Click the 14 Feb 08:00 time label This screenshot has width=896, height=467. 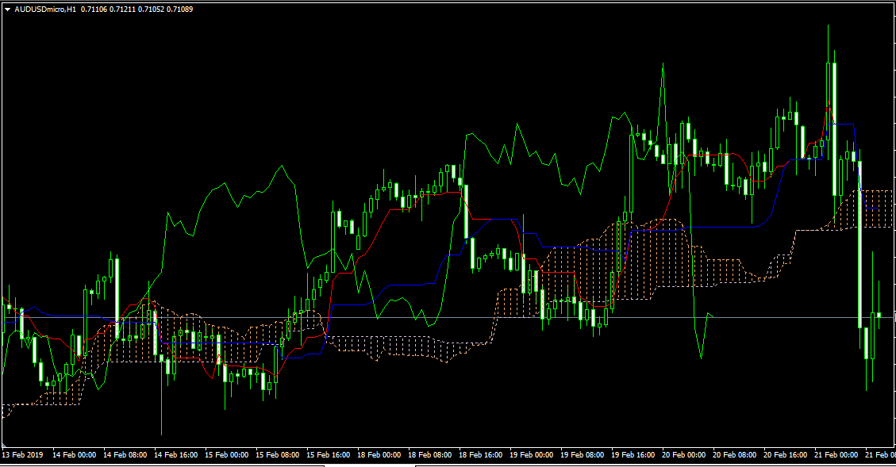[x=125, y=455]
